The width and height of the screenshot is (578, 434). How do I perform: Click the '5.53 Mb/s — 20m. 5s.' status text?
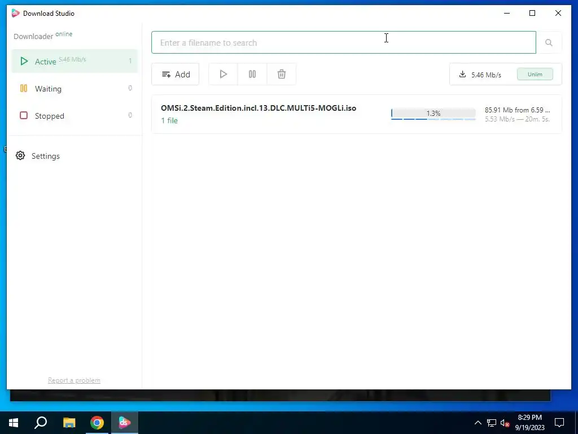tap(517, 119)
